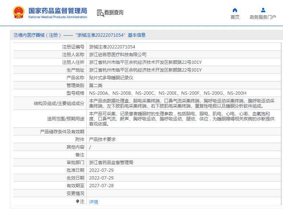This screenshot has width=283, height=210.
Task: Click the home house icon
Action: [x=235, y=10]
